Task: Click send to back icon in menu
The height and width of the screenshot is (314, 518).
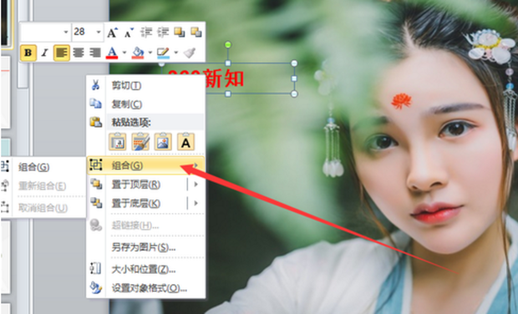Action: [x=96, y=203]
